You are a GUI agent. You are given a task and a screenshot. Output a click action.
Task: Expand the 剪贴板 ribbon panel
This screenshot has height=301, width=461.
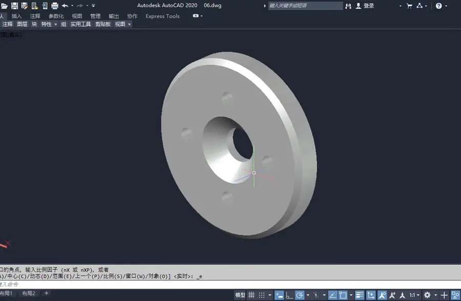(x=103, y=24)
